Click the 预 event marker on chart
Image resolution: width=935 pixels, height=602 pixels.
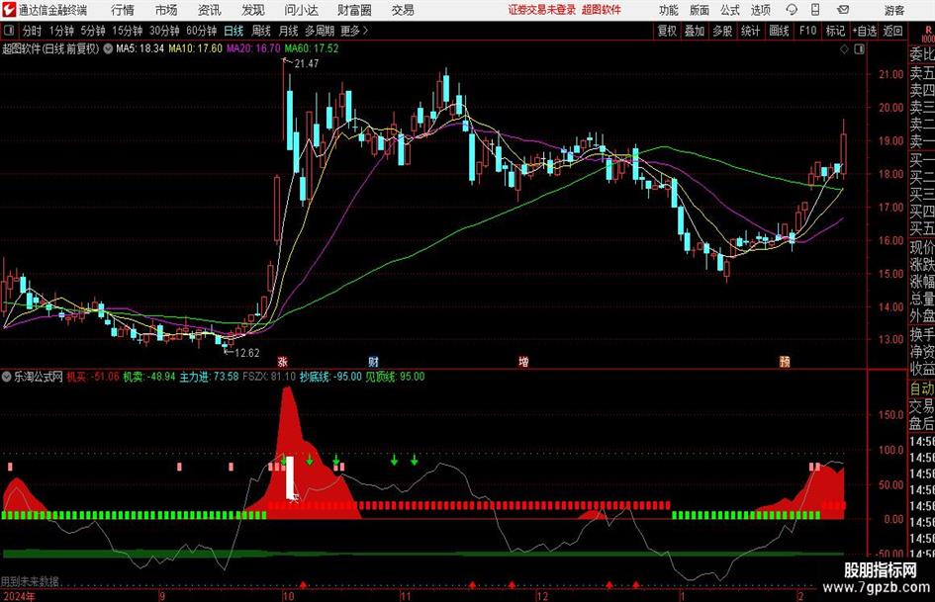(785, 361)
